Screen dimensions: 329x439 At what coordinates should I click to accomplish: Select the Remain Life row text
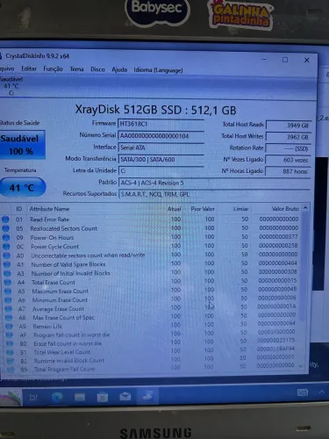point(47,326)
